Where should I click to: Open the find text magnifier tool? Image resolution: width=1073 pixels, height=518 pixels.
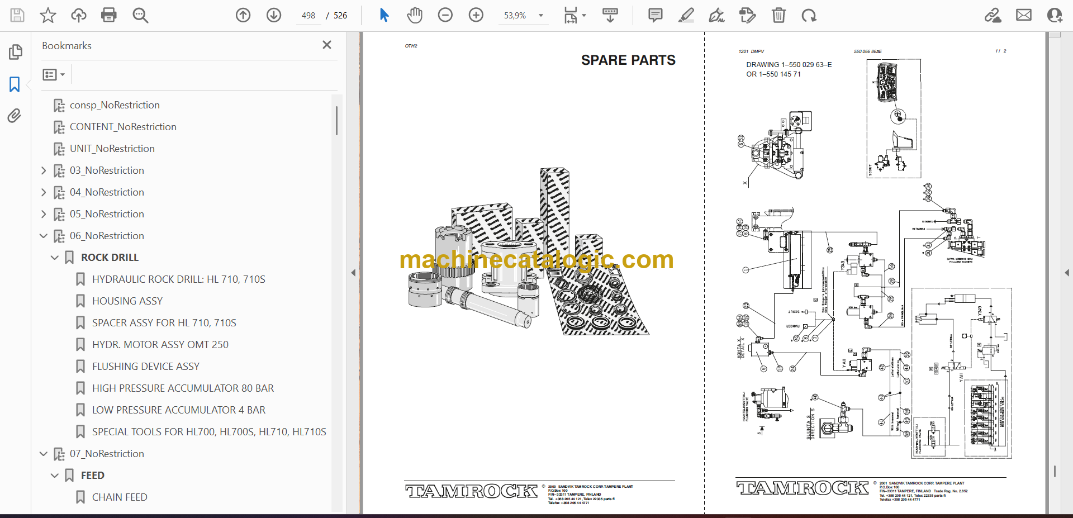(140, 15)
